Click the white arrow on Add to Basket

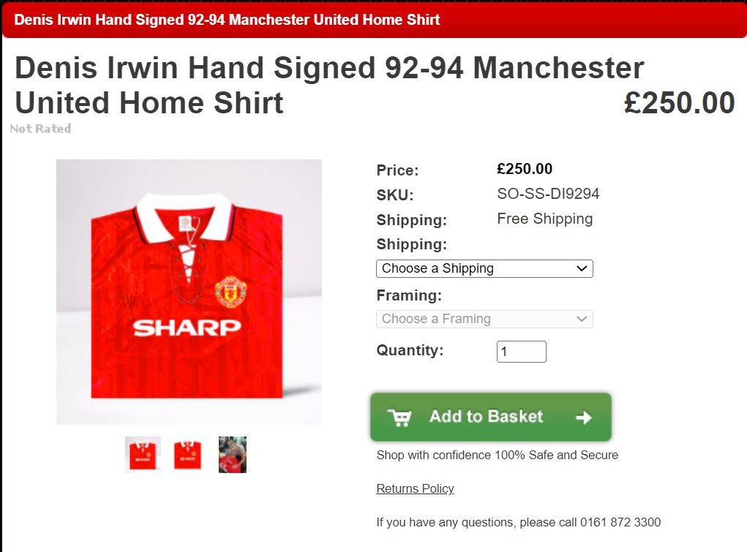(584, 417)
